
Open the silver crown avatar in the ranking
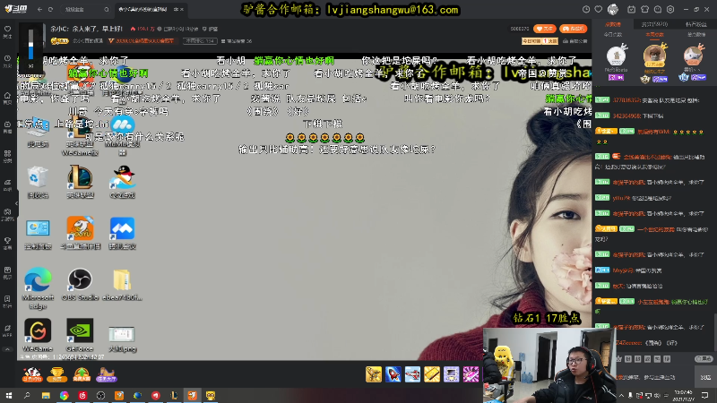coord(616,56)
